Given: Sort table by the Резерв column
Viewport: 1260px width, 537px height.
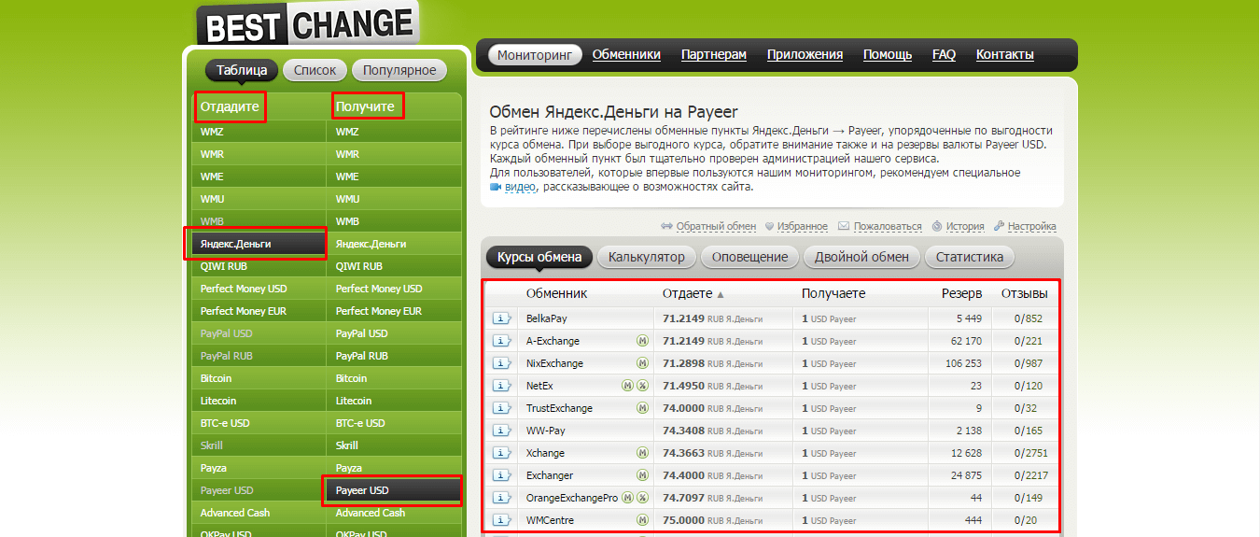Looking at the screenshot, I should (961, 293).
